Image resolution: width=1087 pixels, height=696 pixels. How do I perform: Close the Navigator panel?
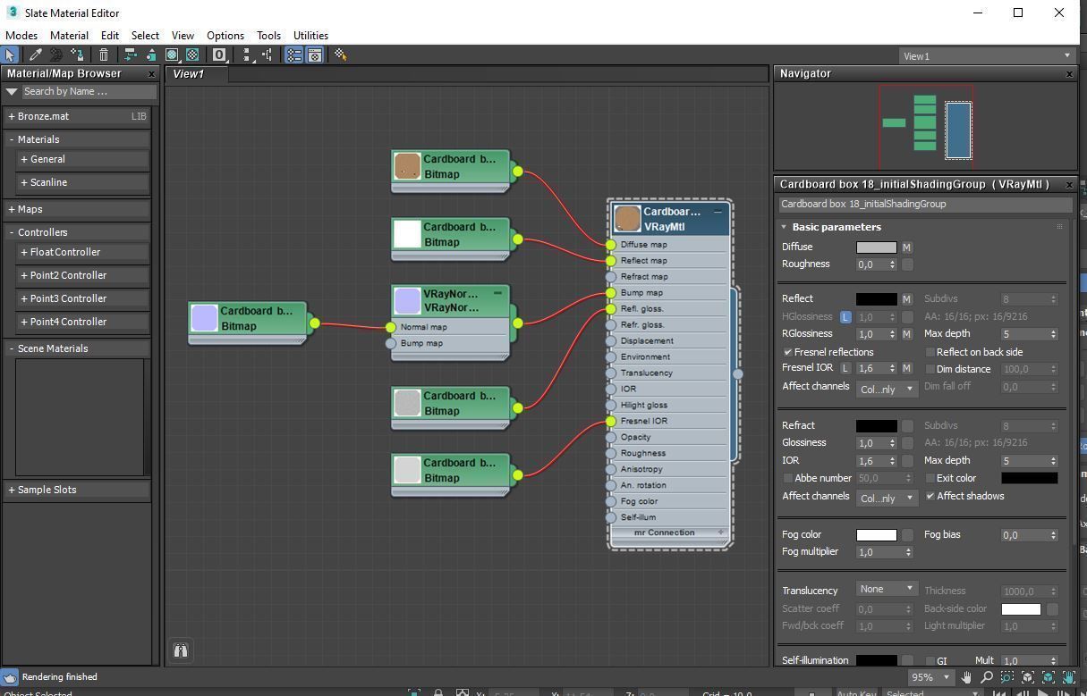[x=1069, y=73]
